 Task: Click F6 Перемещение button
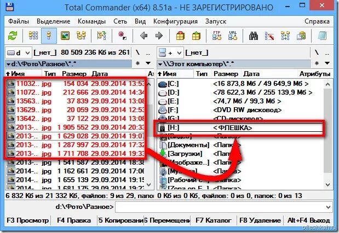coord(168,220)
